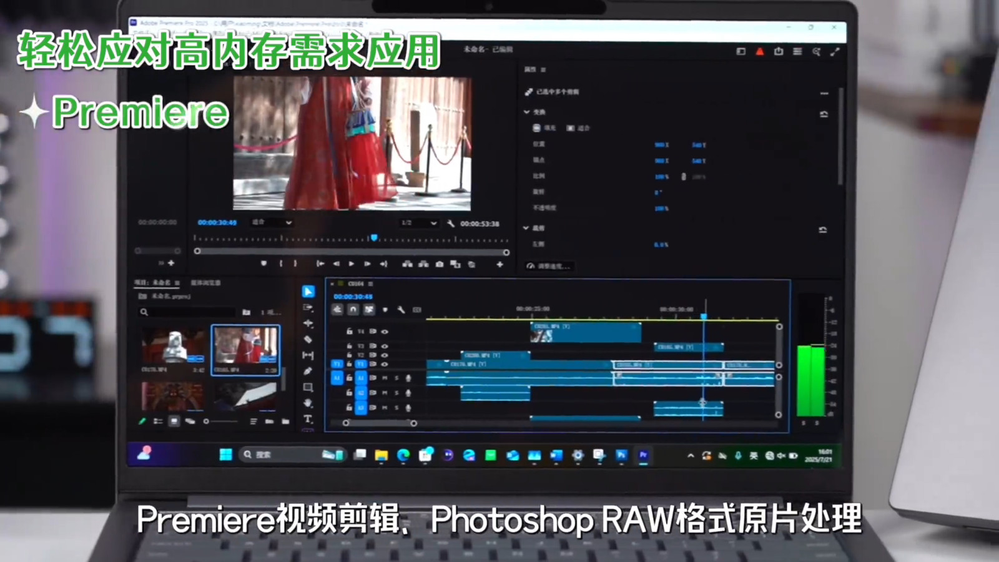Click the Lift button
Image resolution: width=999 pixels, height=562 pixels.
pos(408,264)
